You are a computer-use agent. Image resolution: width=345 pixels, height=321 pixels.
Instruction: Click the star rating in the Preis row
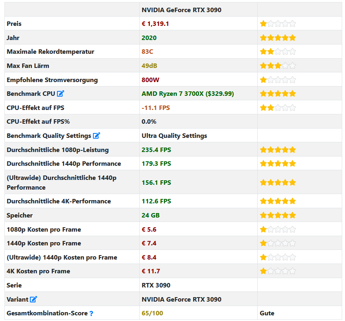[x=278, y=23]
